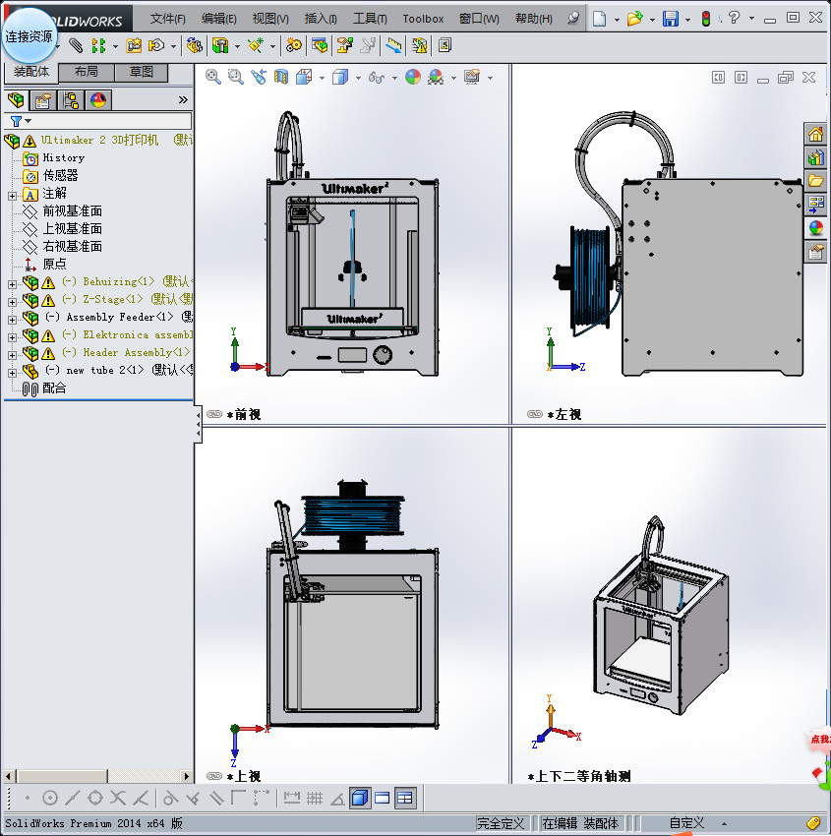Expand the 注解 annotations tree node

tap(12, 196)
